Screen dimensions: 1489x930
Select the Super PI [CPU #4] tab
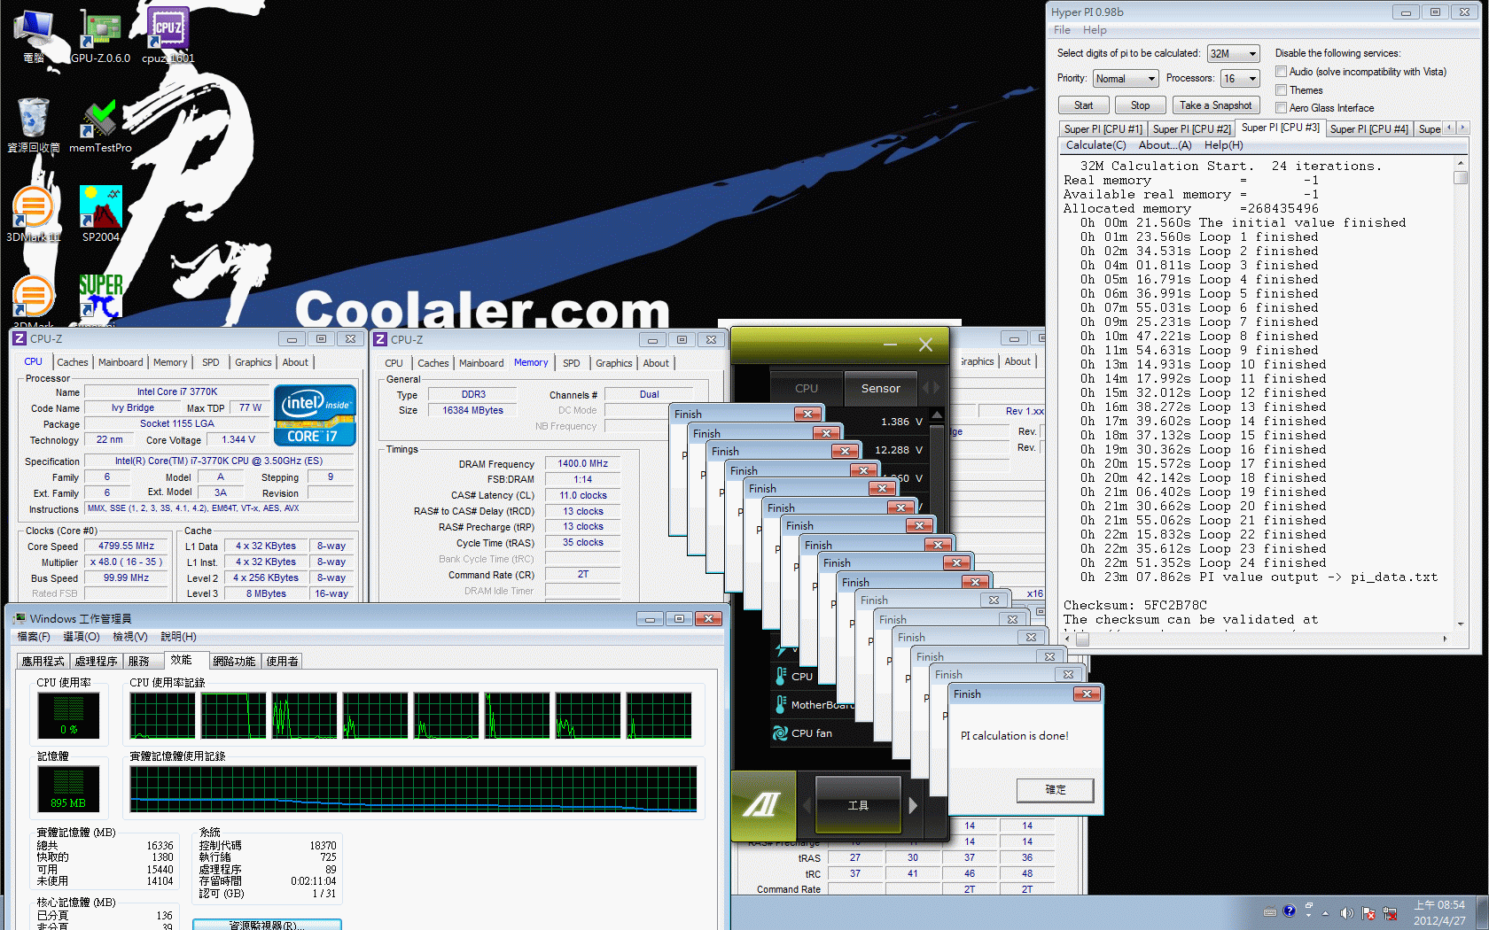pyautogui.click(x=1369, y=129)
